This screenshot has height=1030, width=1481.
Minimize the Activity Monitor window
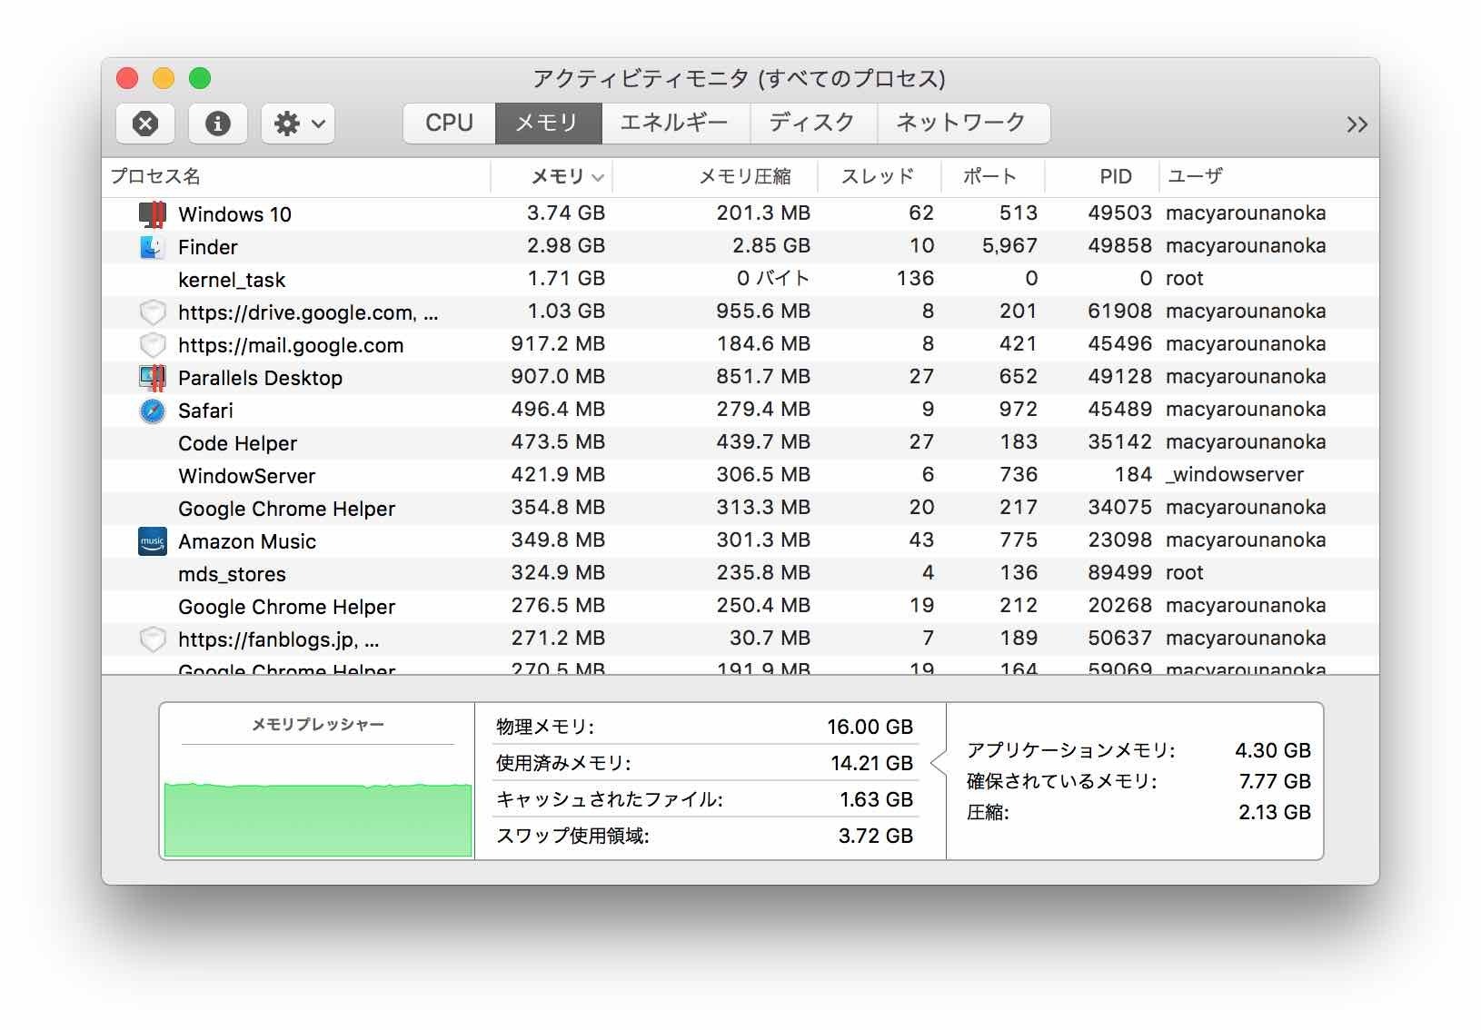click(x=164, y=79)
